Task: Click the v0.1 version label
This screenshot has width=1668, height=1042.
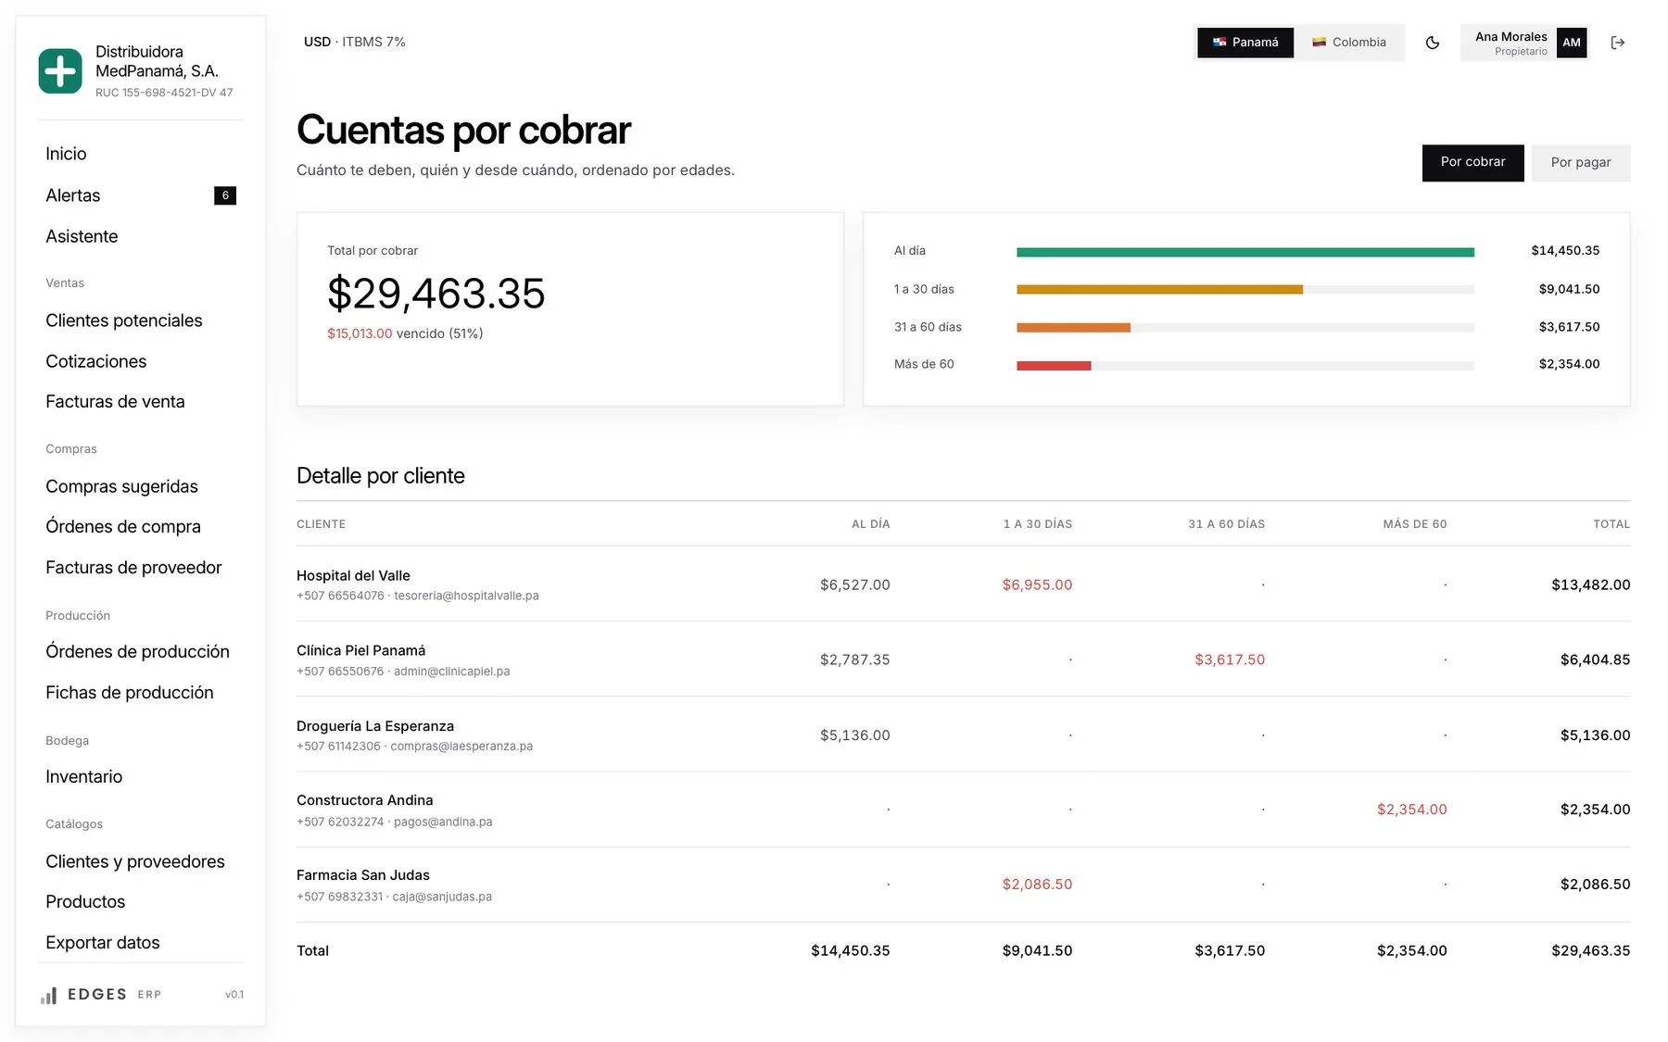Action: (x=234, y=995)
